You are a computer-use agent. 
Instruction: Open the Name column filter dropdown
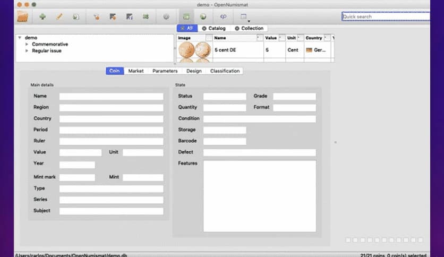259,38
